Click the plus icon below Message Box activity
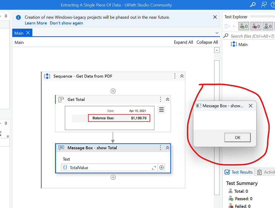Screen dimensions: 275x208 (x=113, y=177)
